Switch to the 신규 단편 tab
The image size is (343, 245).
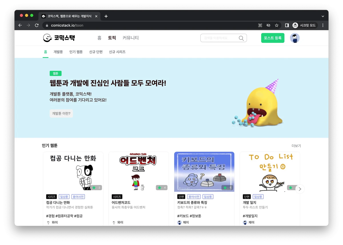[x=96, y=52]
